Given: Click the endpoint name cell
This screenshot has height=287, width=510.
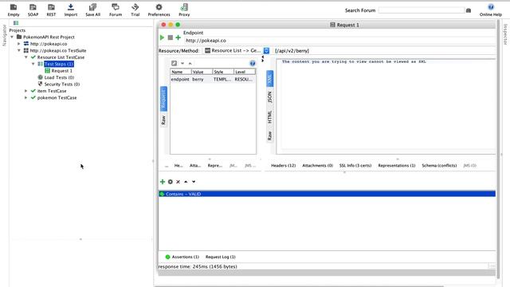Looking at the screenshot, I should click(181, 79).
